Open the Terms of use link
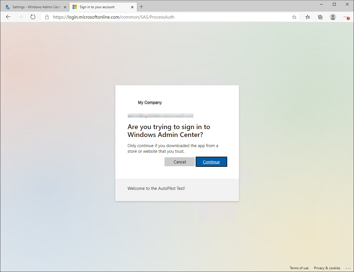 299,268
